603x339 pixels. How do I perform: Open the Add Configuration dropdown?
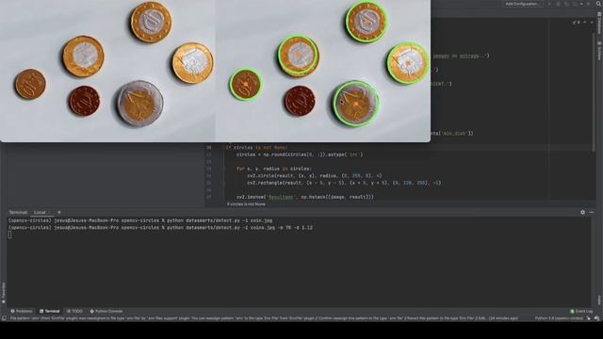tap(522, 4)
